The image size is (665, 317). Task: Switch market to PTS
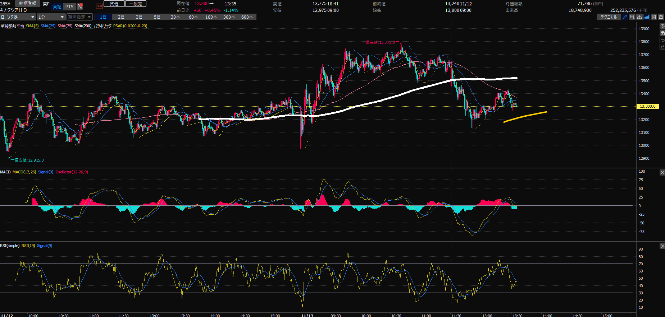click(x=69, y=6)
